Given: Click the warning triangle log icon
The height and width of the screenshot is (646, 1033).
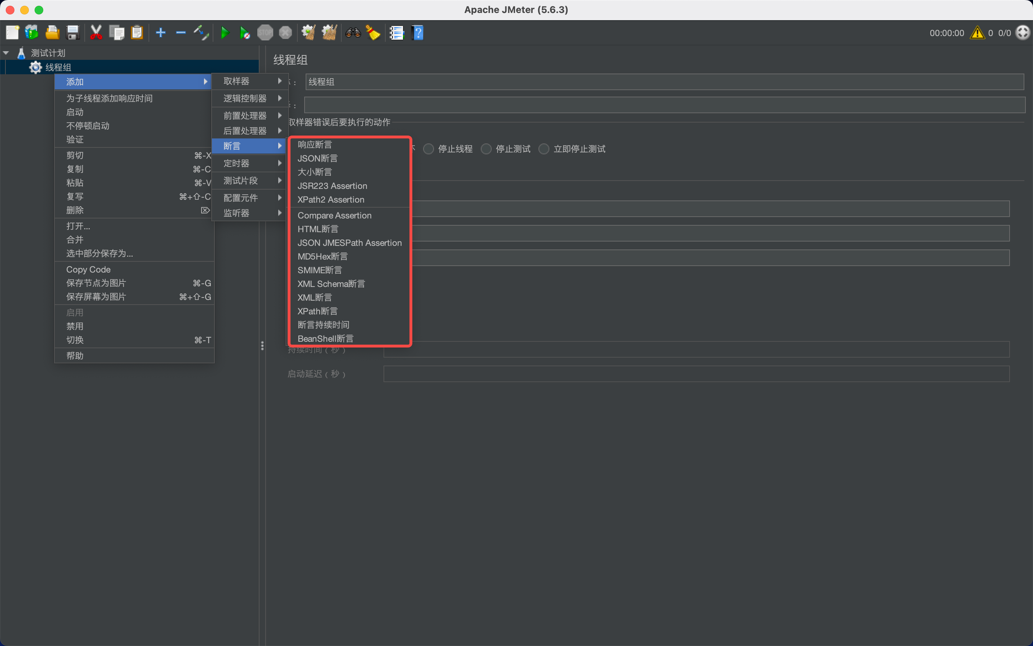Looking at the screenshot, I should pyautogui.click(x=977, y=32).
